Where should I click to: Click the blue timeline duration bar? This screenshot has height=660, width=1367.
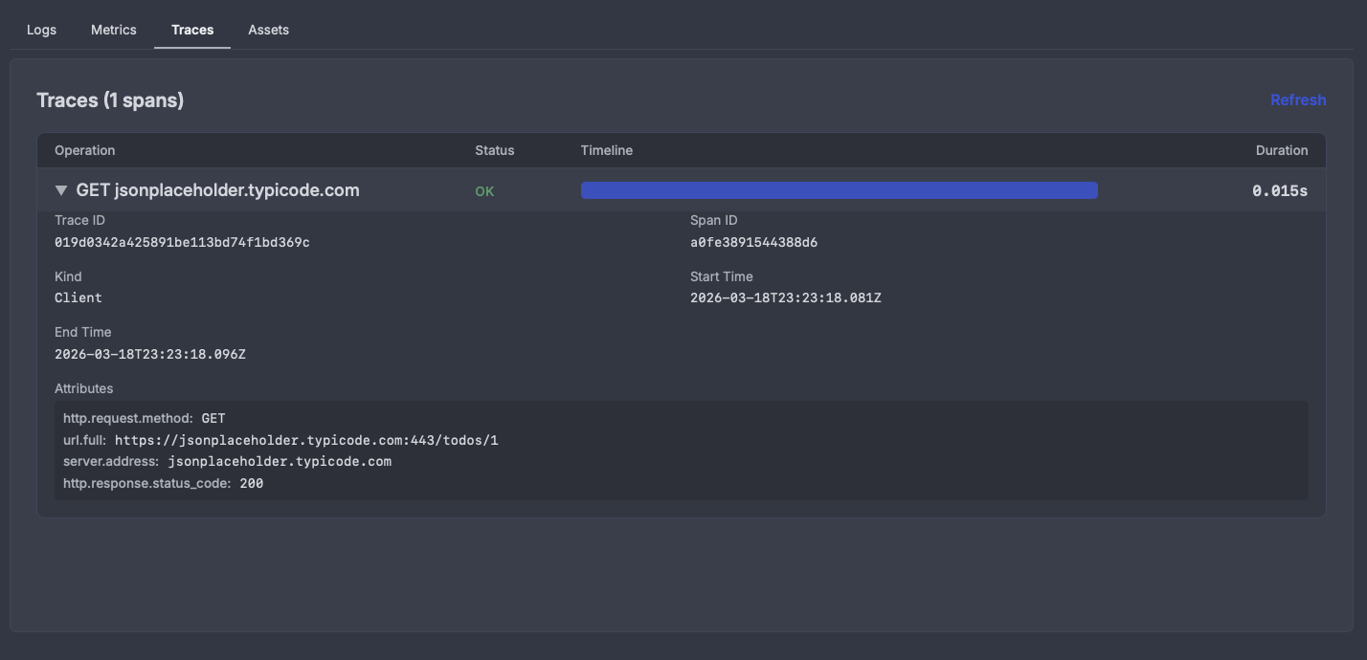click(x=839, y=189)
